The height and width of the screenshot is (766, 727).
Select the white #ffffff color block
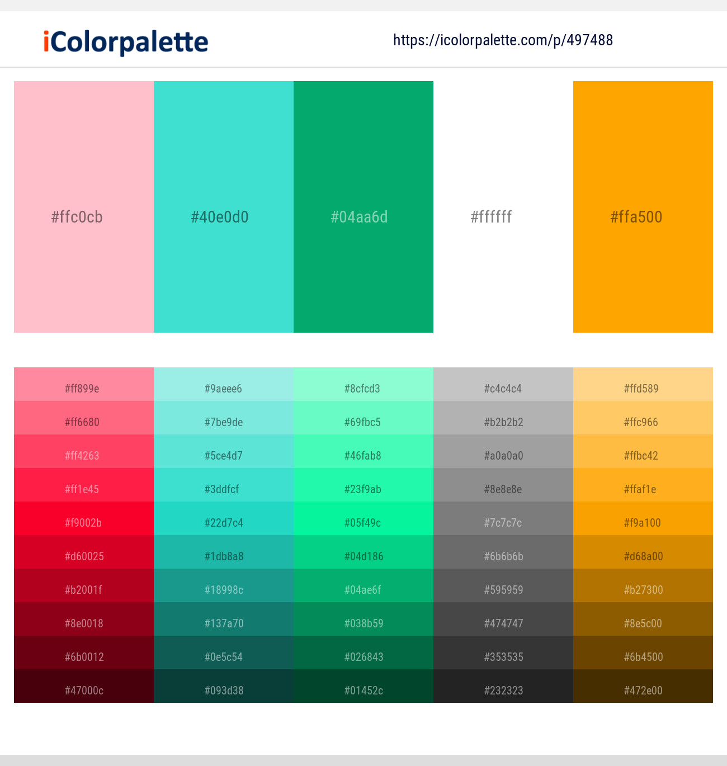(503, 207)
